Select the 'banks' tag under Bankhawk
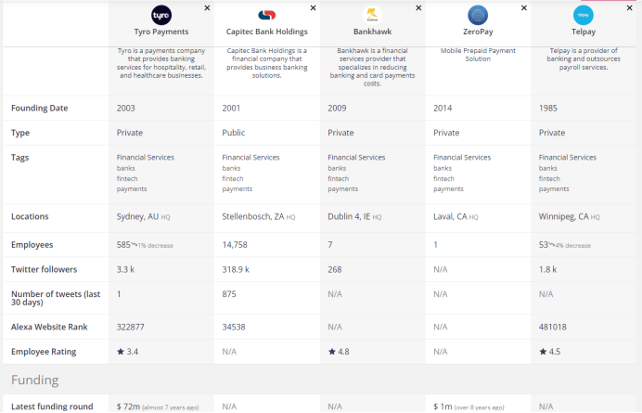Image resolution: width=642 pixels, height=413 pixels. (x=337, y=168)
